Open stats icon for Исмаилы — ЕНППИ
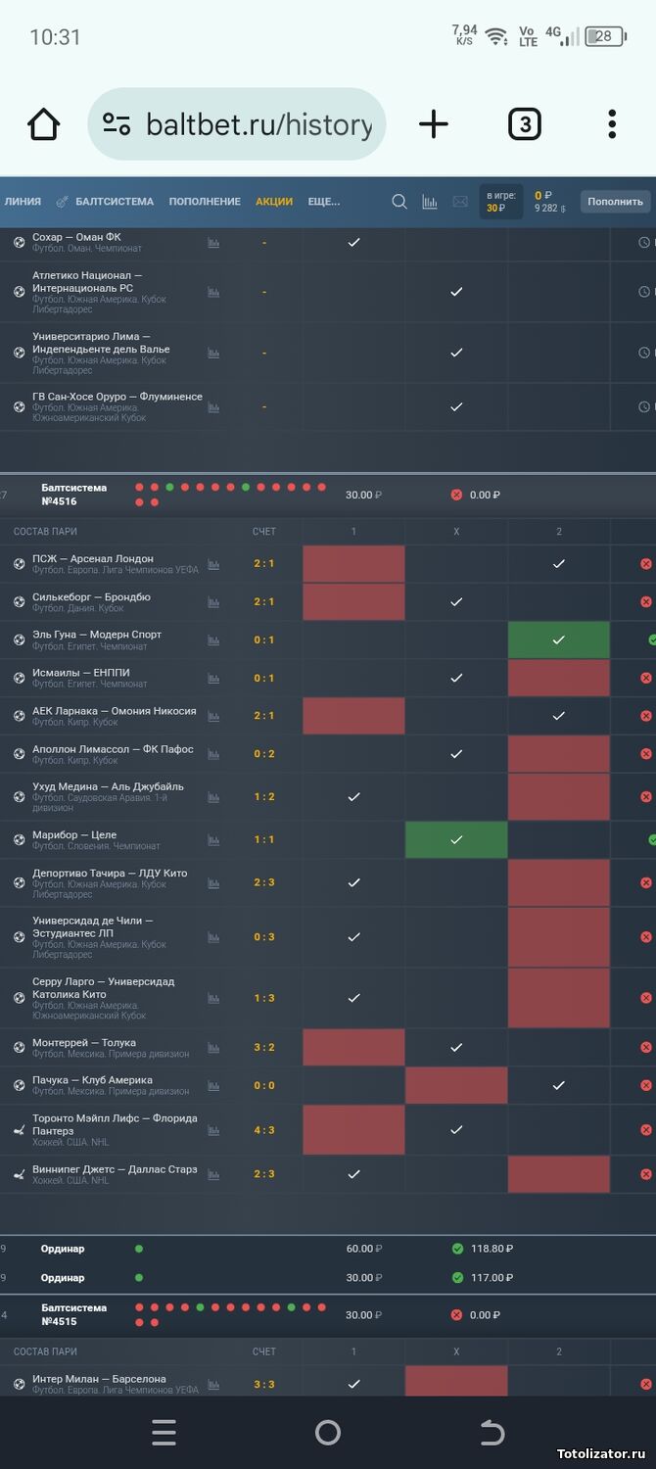This screenshot has width=656, height=1469. (213, 678)
